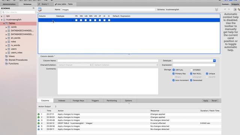The image size is (240, 135).
Task: Click green status icon of 22:27:11 row
Action: [x=39, y=114]
